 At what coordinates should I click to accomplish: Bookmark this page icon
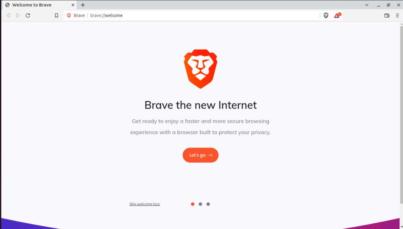click(x=57, y=15)
